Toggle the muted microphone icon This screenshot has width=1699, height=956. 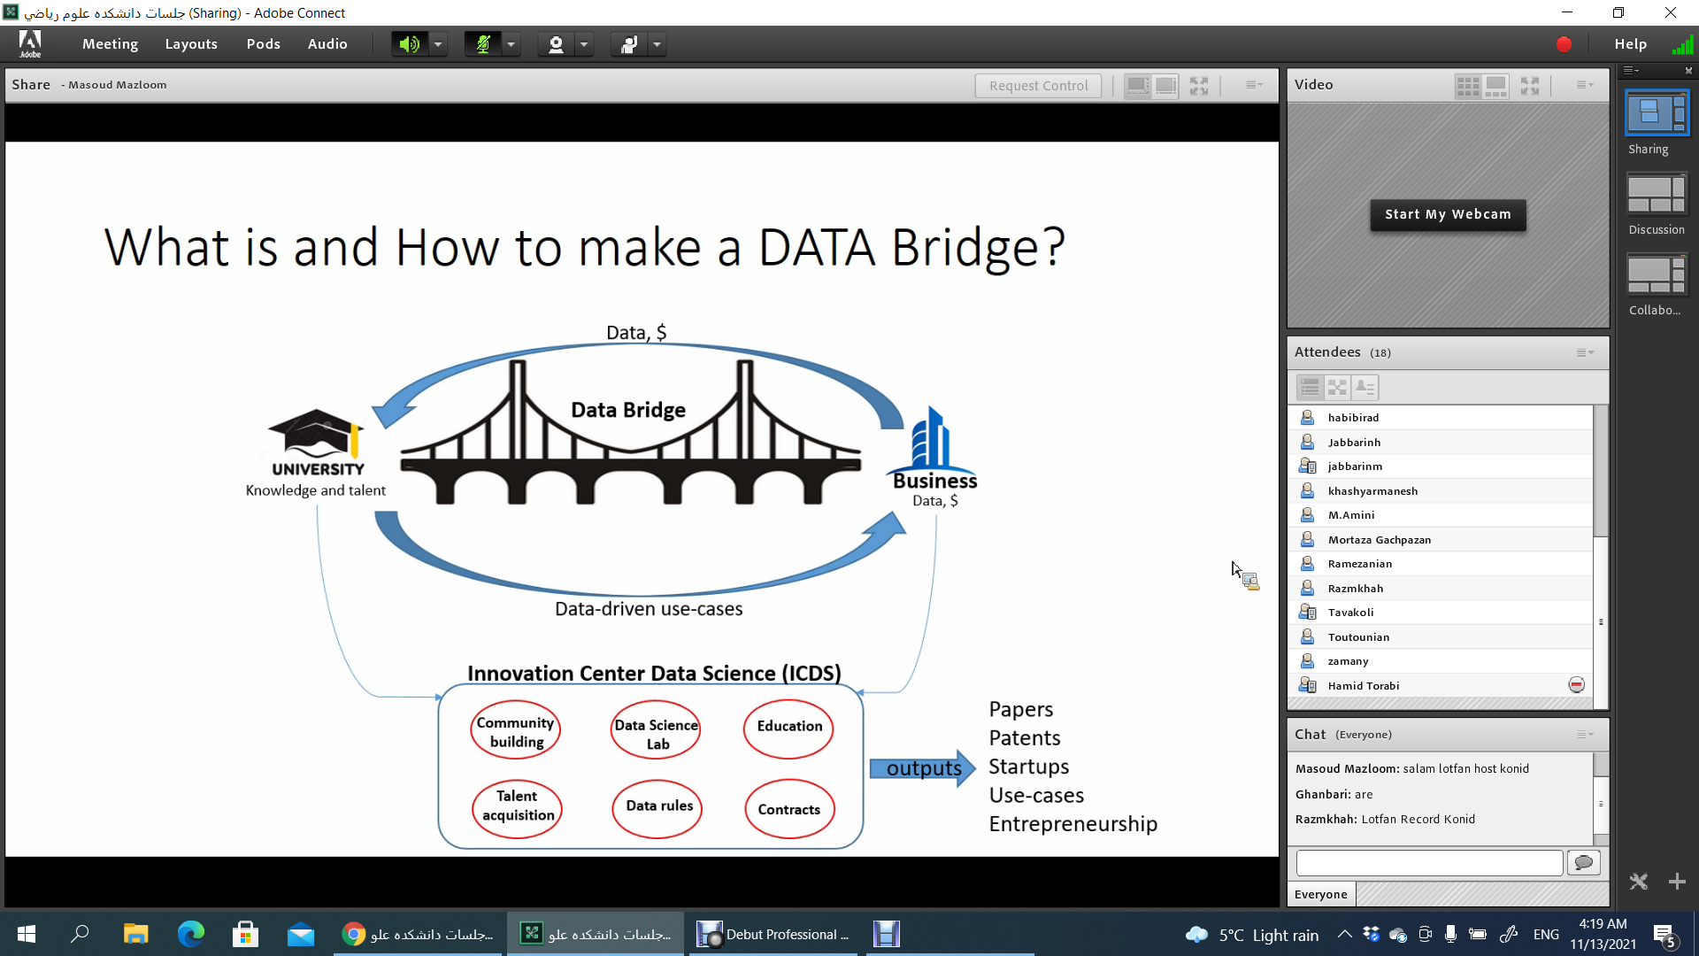(482, 44)
